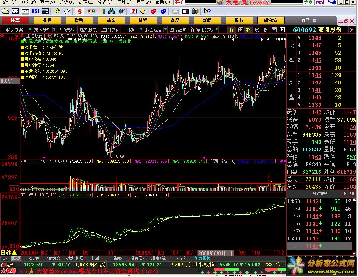Toggle the 线 line drawing button
Screen dimensions: 358x277
pyautogui.click(x=257, y=30)
